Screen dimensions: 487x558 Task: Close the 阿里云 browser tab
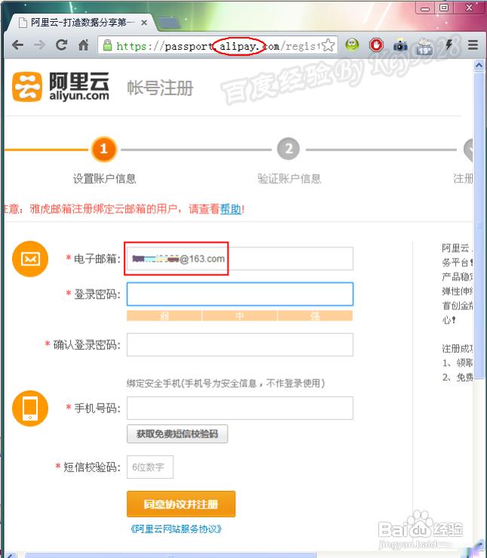pyautogui.click(x=144, y=23)
